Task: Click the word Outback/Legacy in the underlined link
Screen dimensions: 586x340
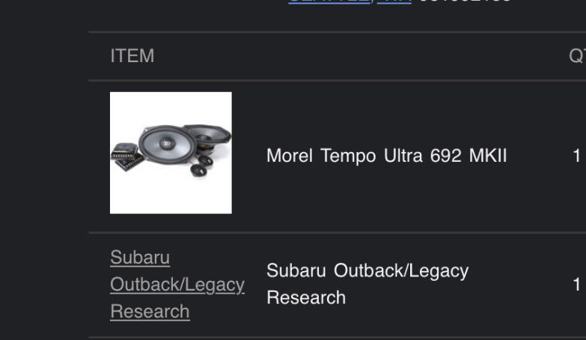Action: coord(177,285)
